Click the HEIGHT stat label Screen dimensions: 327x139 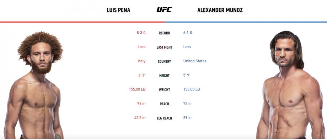164,76
